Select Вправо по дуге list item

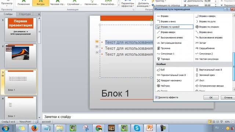tap(206, 21)
